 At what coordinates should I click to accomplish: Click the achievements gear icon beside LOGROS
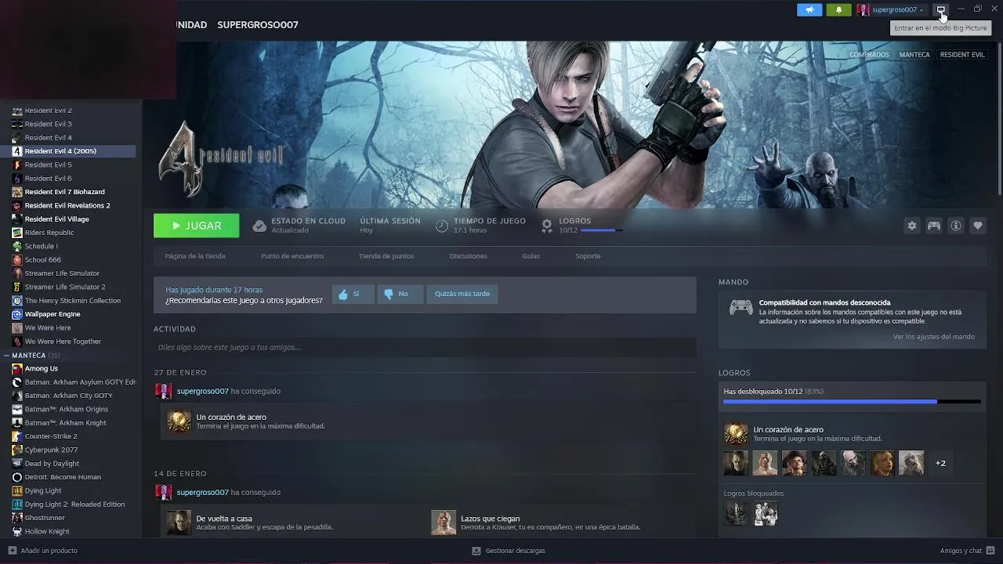(547, 226)
